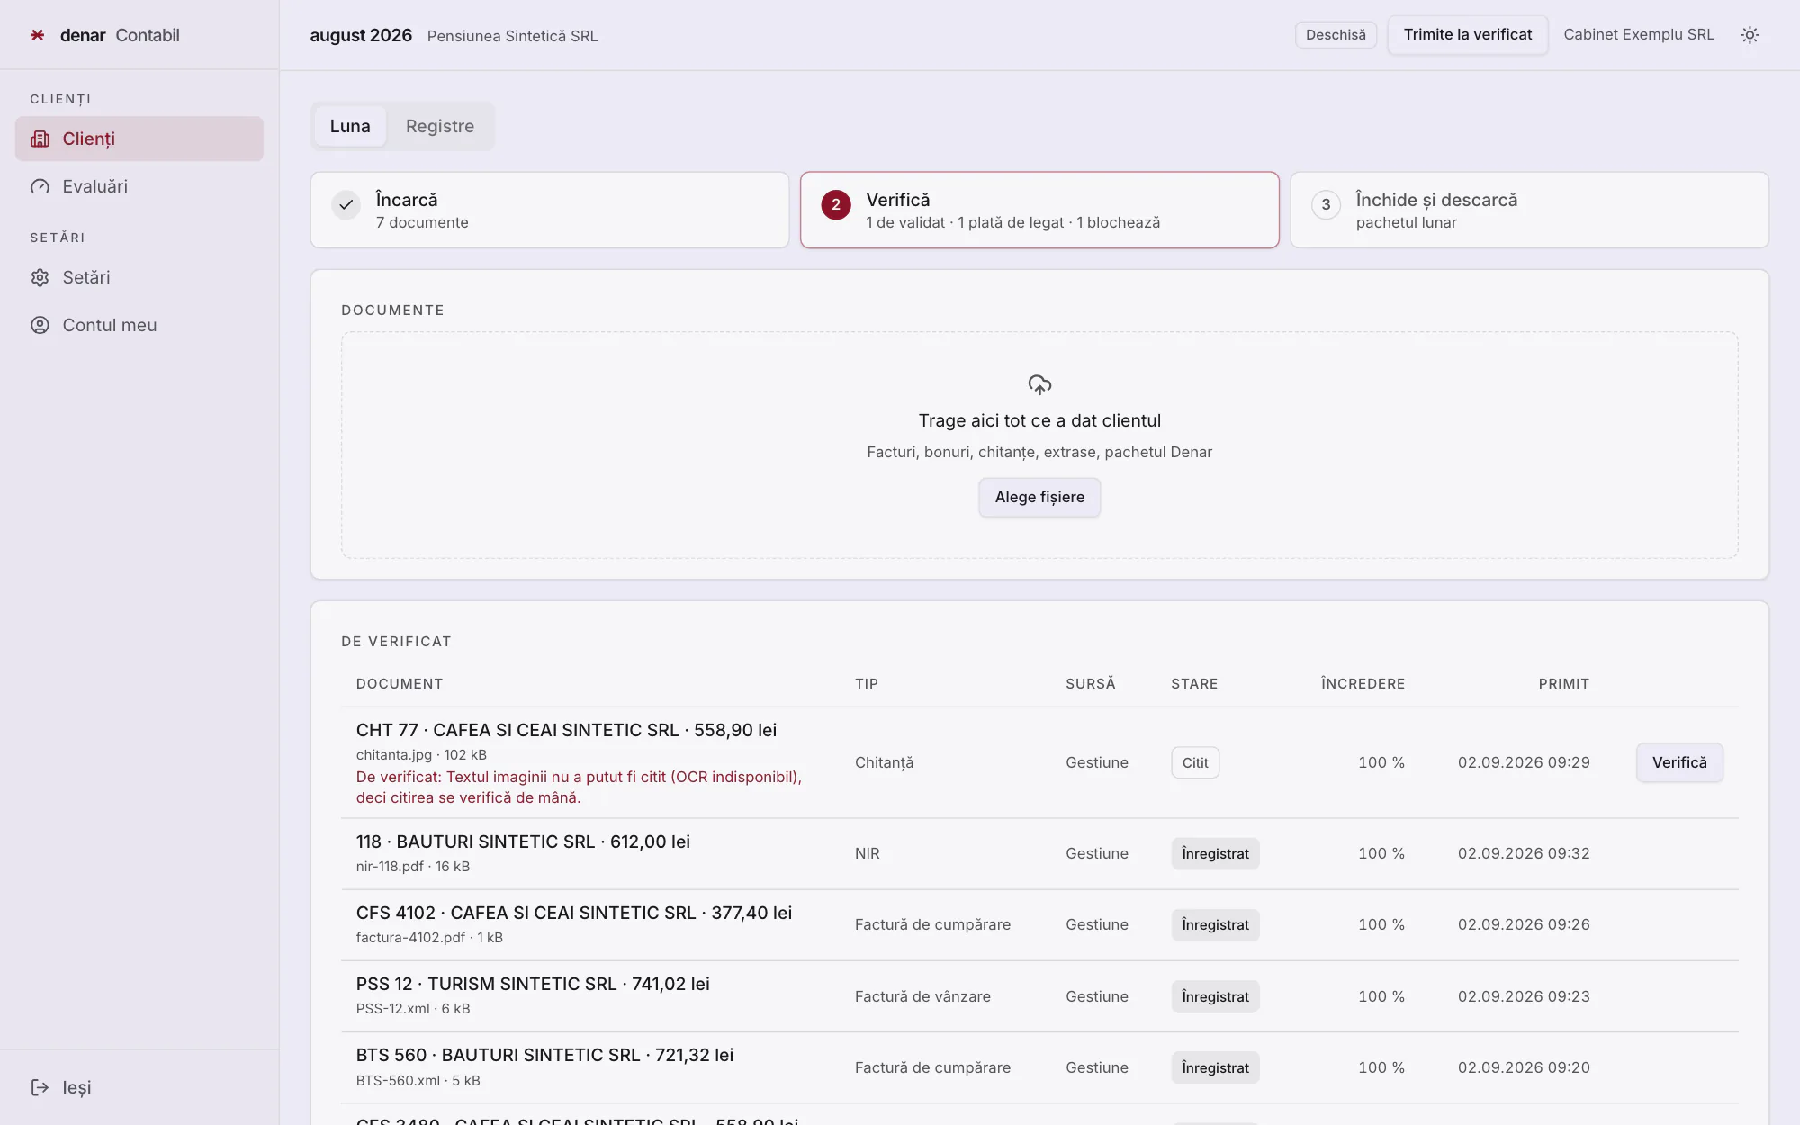Select the Încarcă step card
The image size is (1800, 1125).
(550, 210)
